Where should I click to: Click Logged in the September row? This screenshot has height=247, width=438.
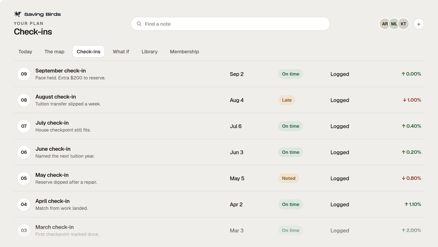click(340, 74)
